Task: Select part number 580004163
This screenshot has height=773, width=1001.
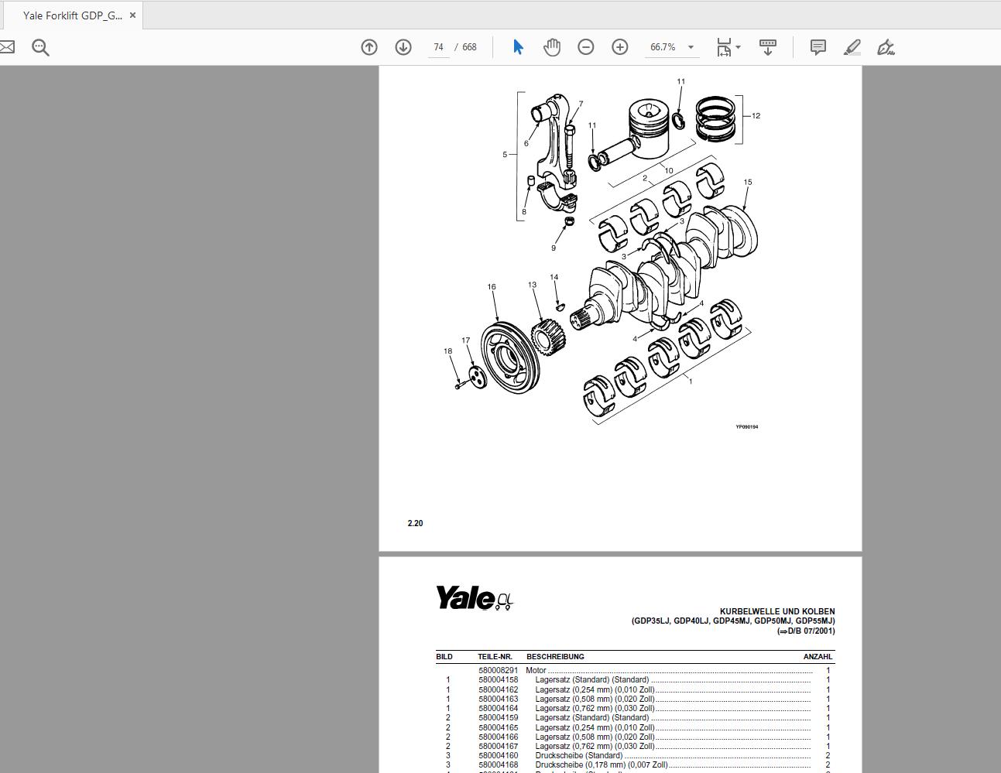Action: click(498, 699)
